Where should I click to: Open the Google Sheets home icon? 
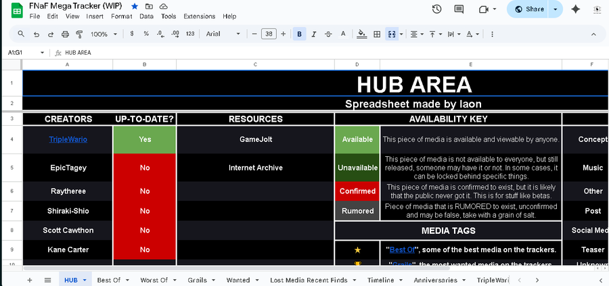(17, 11)
